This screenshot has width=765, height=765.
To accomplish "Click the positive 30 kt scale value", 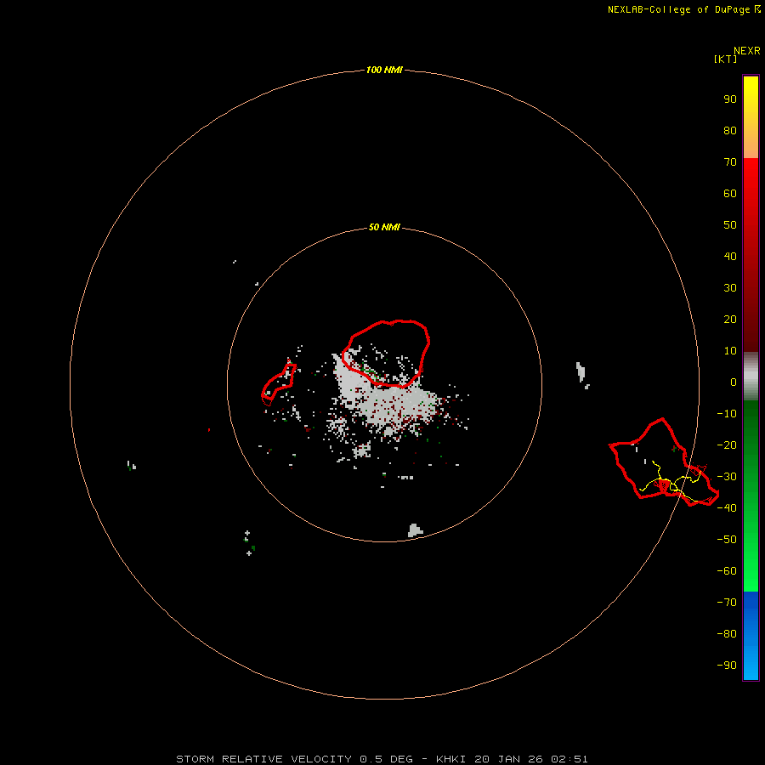I will tap(730, 288).
